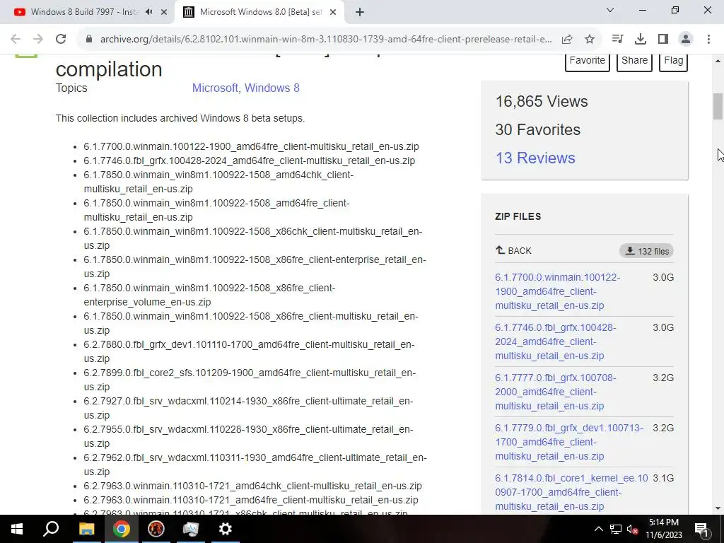
Task: Select text 6.2.7955.0.fbl_srv_wdacxml list entry
Action: 248,436
